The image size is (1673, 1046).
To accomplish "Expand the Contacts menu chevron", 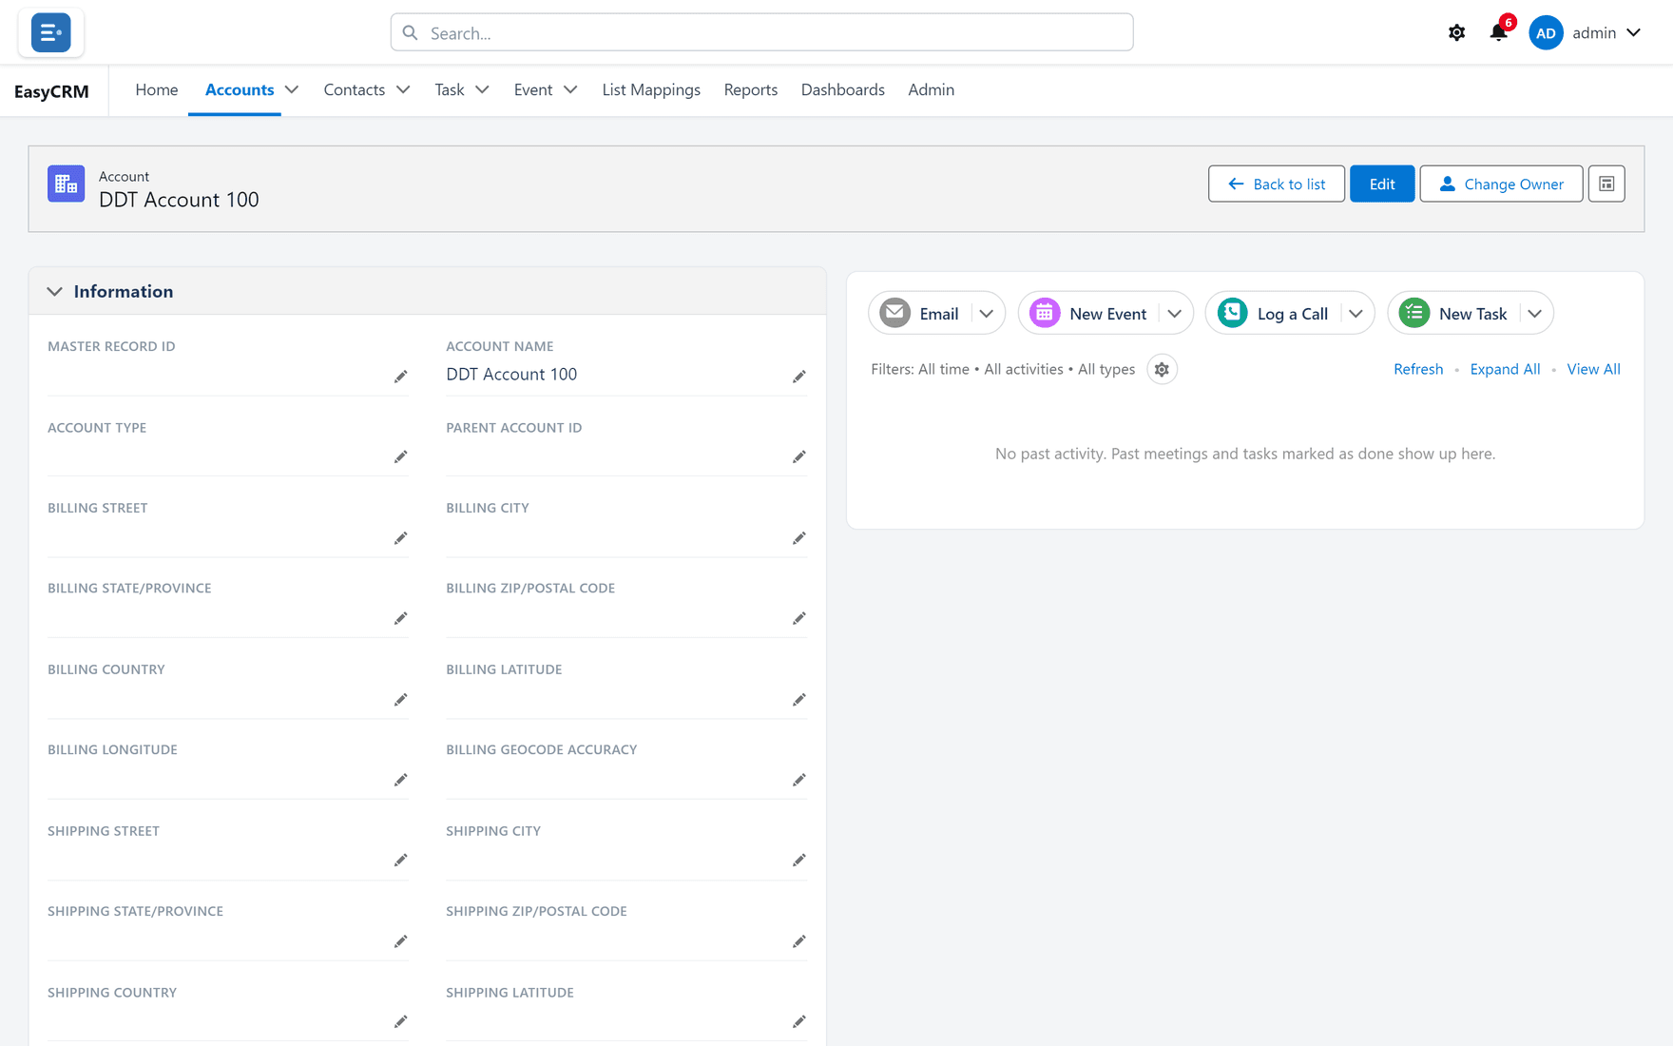I will coord(403,89).
